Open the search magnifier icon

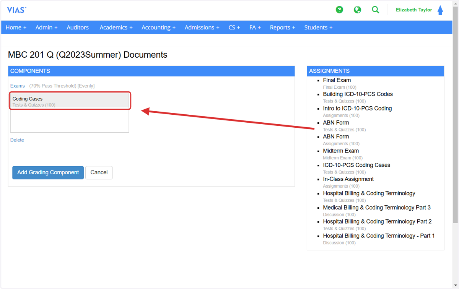pos(376,10)
